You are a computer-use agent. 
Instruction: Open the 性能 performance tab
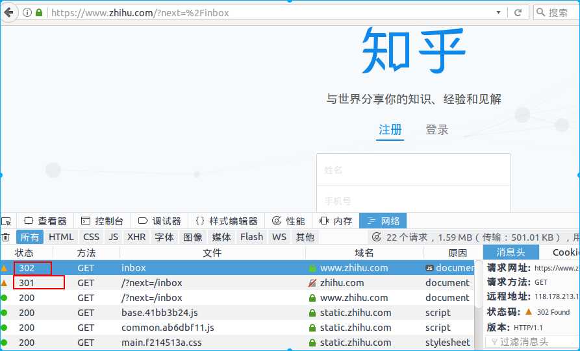click(x=288, y=221)
